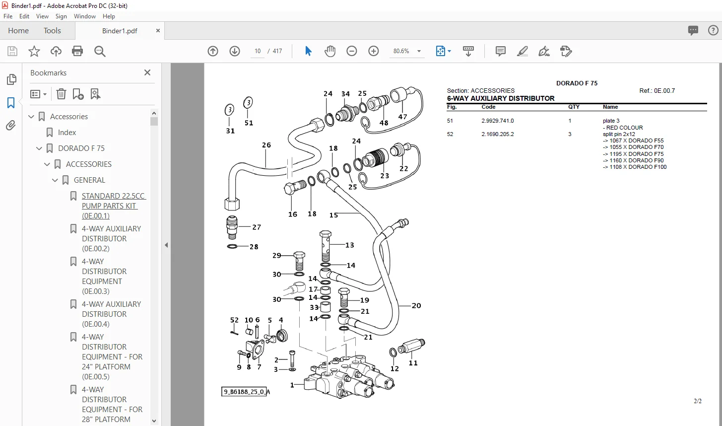Select the arrow selection tool
Viewport: 722px width, 426px height.
pos(308,51)
